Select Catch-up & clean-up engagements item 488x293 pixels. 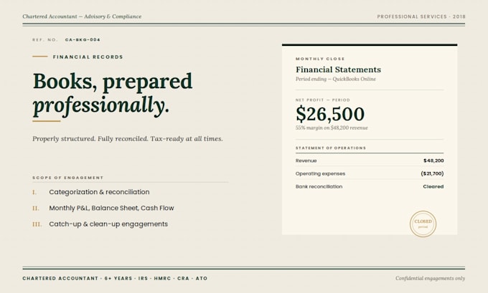(108, 224)
